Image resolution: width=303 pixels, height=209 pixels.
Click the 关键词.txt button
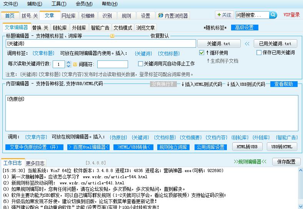click(219, 43)
